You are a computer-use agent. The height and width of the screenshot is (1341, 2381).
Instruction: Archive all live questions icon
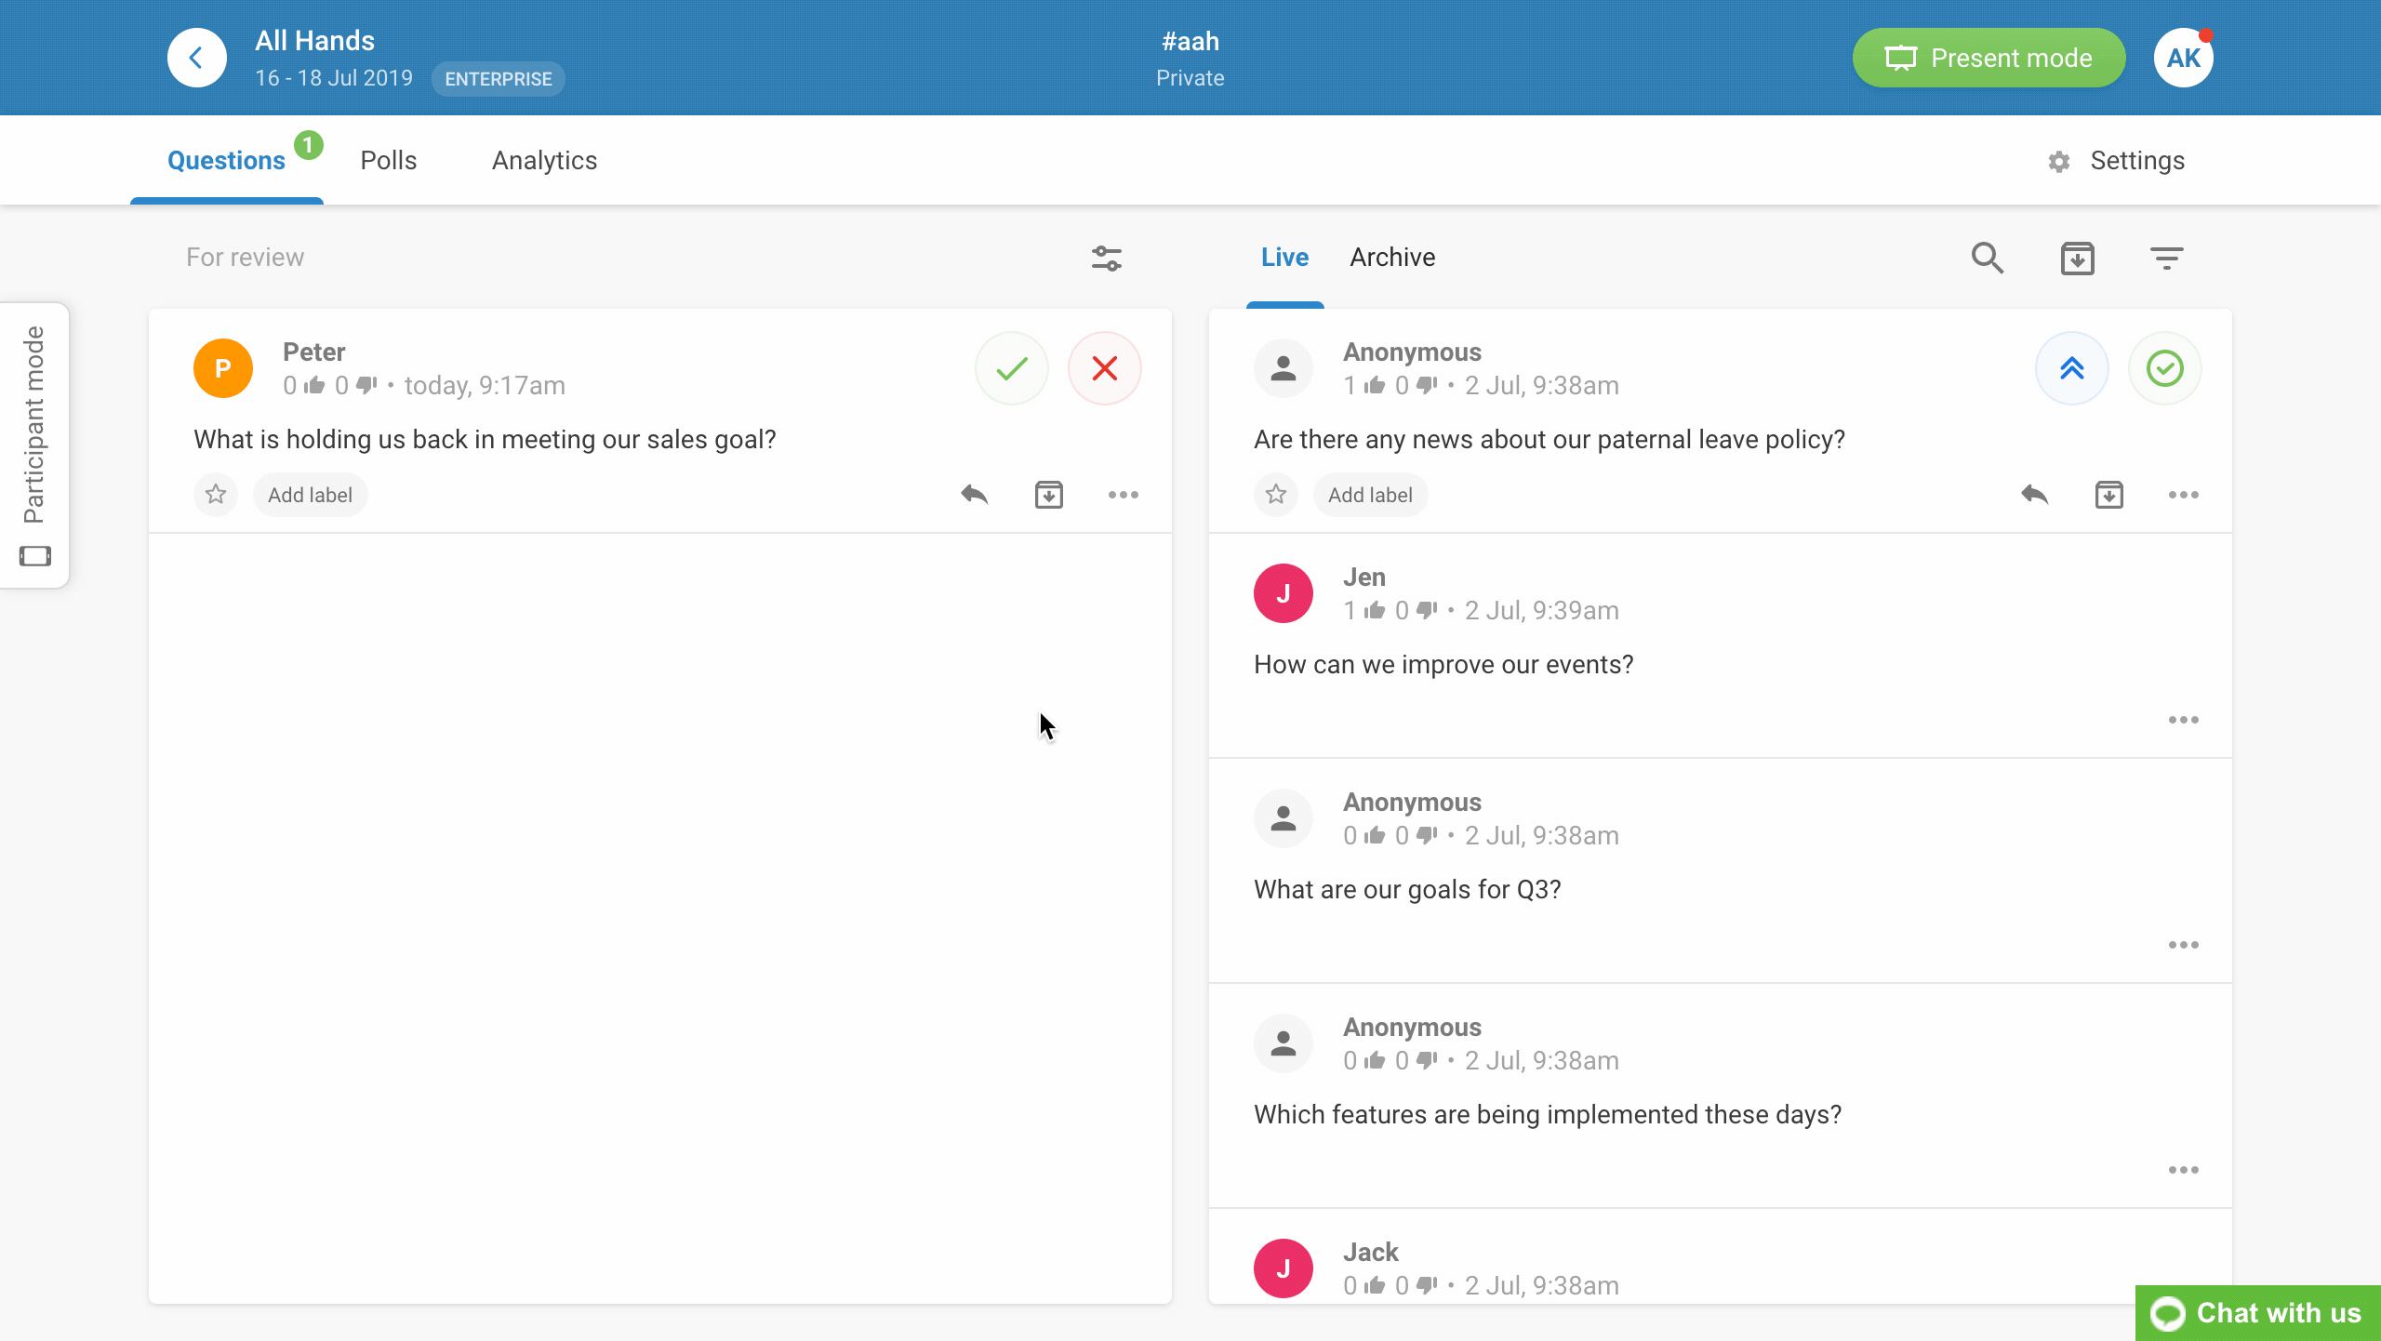(2077, 258)
